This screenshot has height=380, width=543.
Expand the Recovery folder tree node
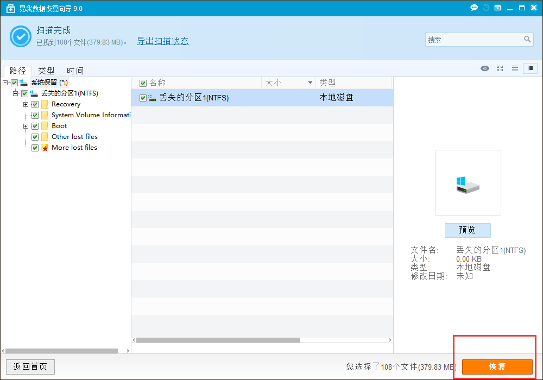[x=26, y=104]
